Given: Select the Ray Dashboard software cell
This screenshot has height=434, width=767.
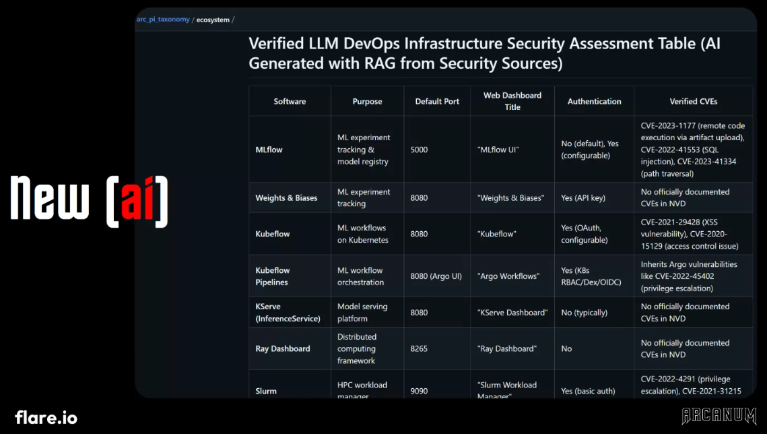Looking at the screenshot, I should tap(290, 348).
